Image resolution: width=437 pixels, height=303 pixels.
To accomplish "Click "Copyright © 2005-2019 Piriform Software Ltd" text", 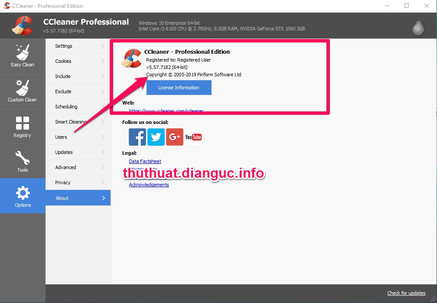I will click(x=194, y=75).
